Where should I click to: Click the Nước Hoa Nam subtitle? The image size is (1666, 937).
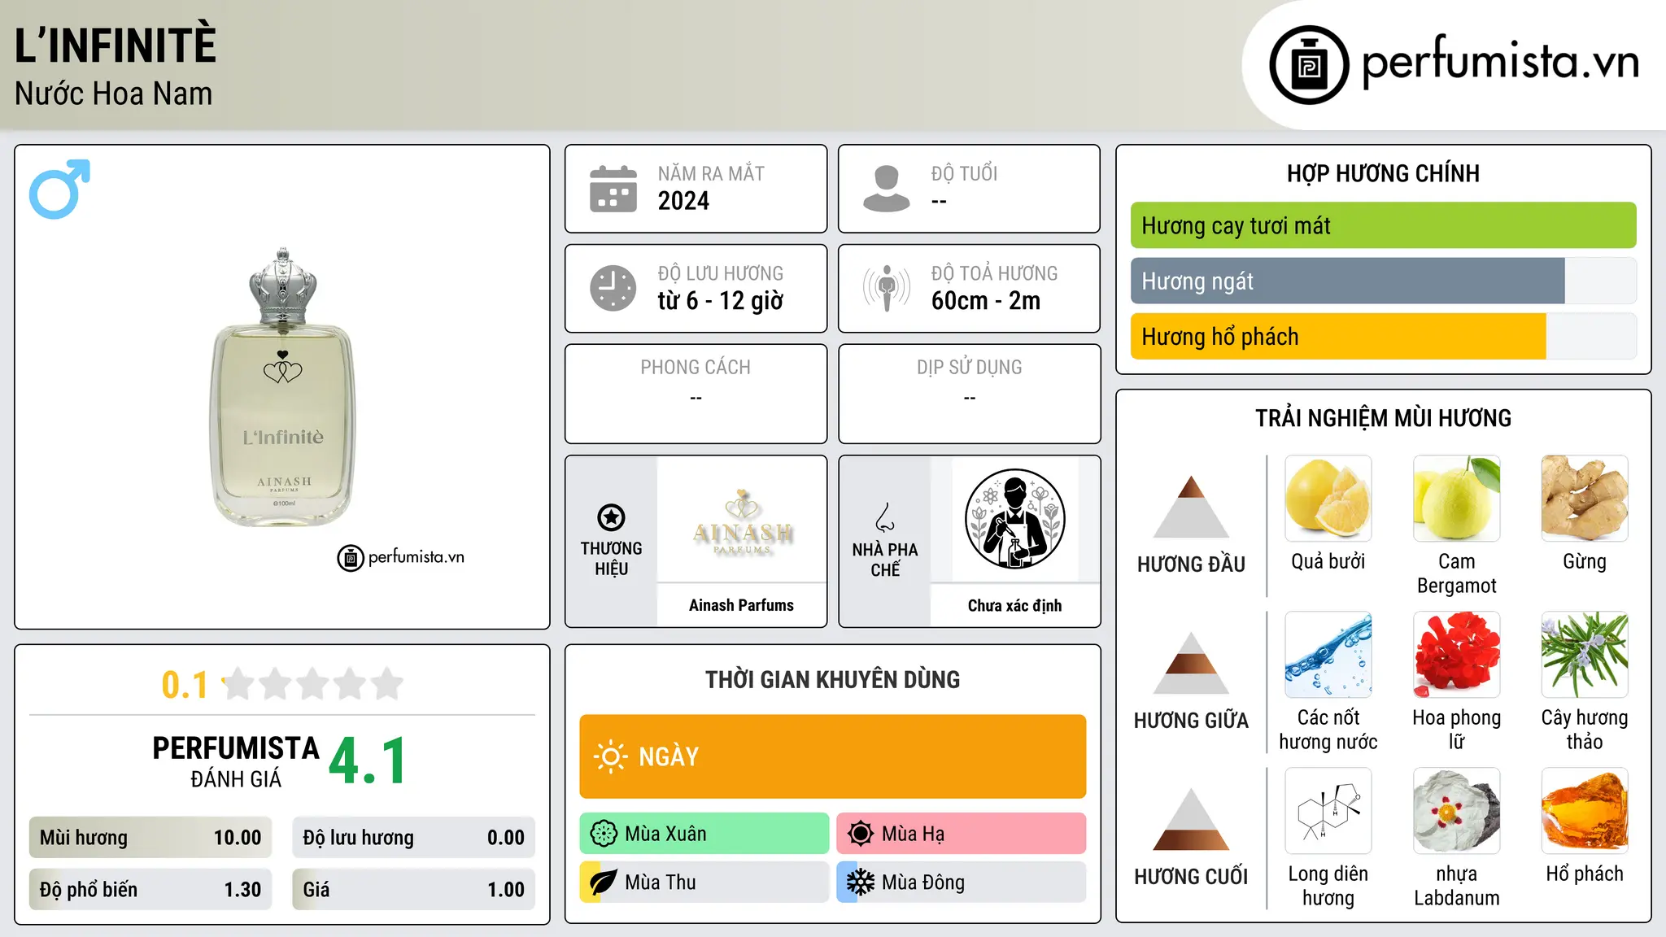click(113, 94)
